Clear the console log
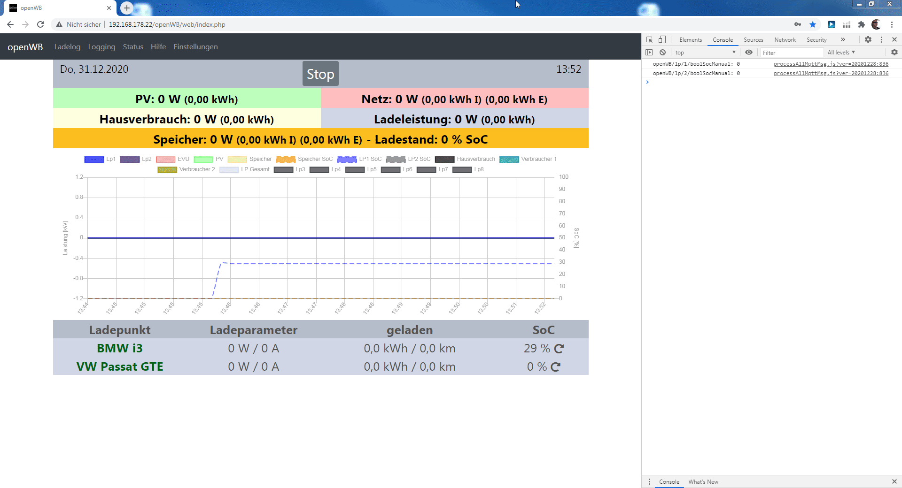This screenshot has height=488, width=902. point(662,53)
